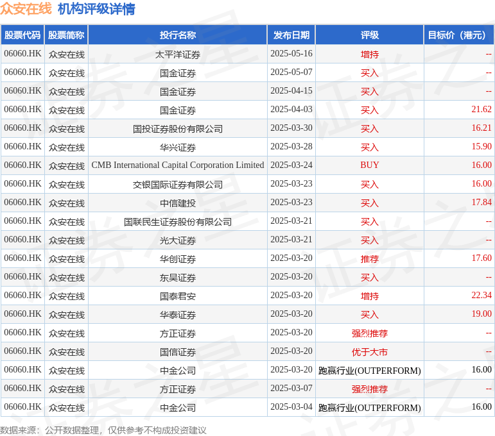Select the 华泰证券 cell
The width and height of the screenshot is (495, 436).
pos(178,315)
